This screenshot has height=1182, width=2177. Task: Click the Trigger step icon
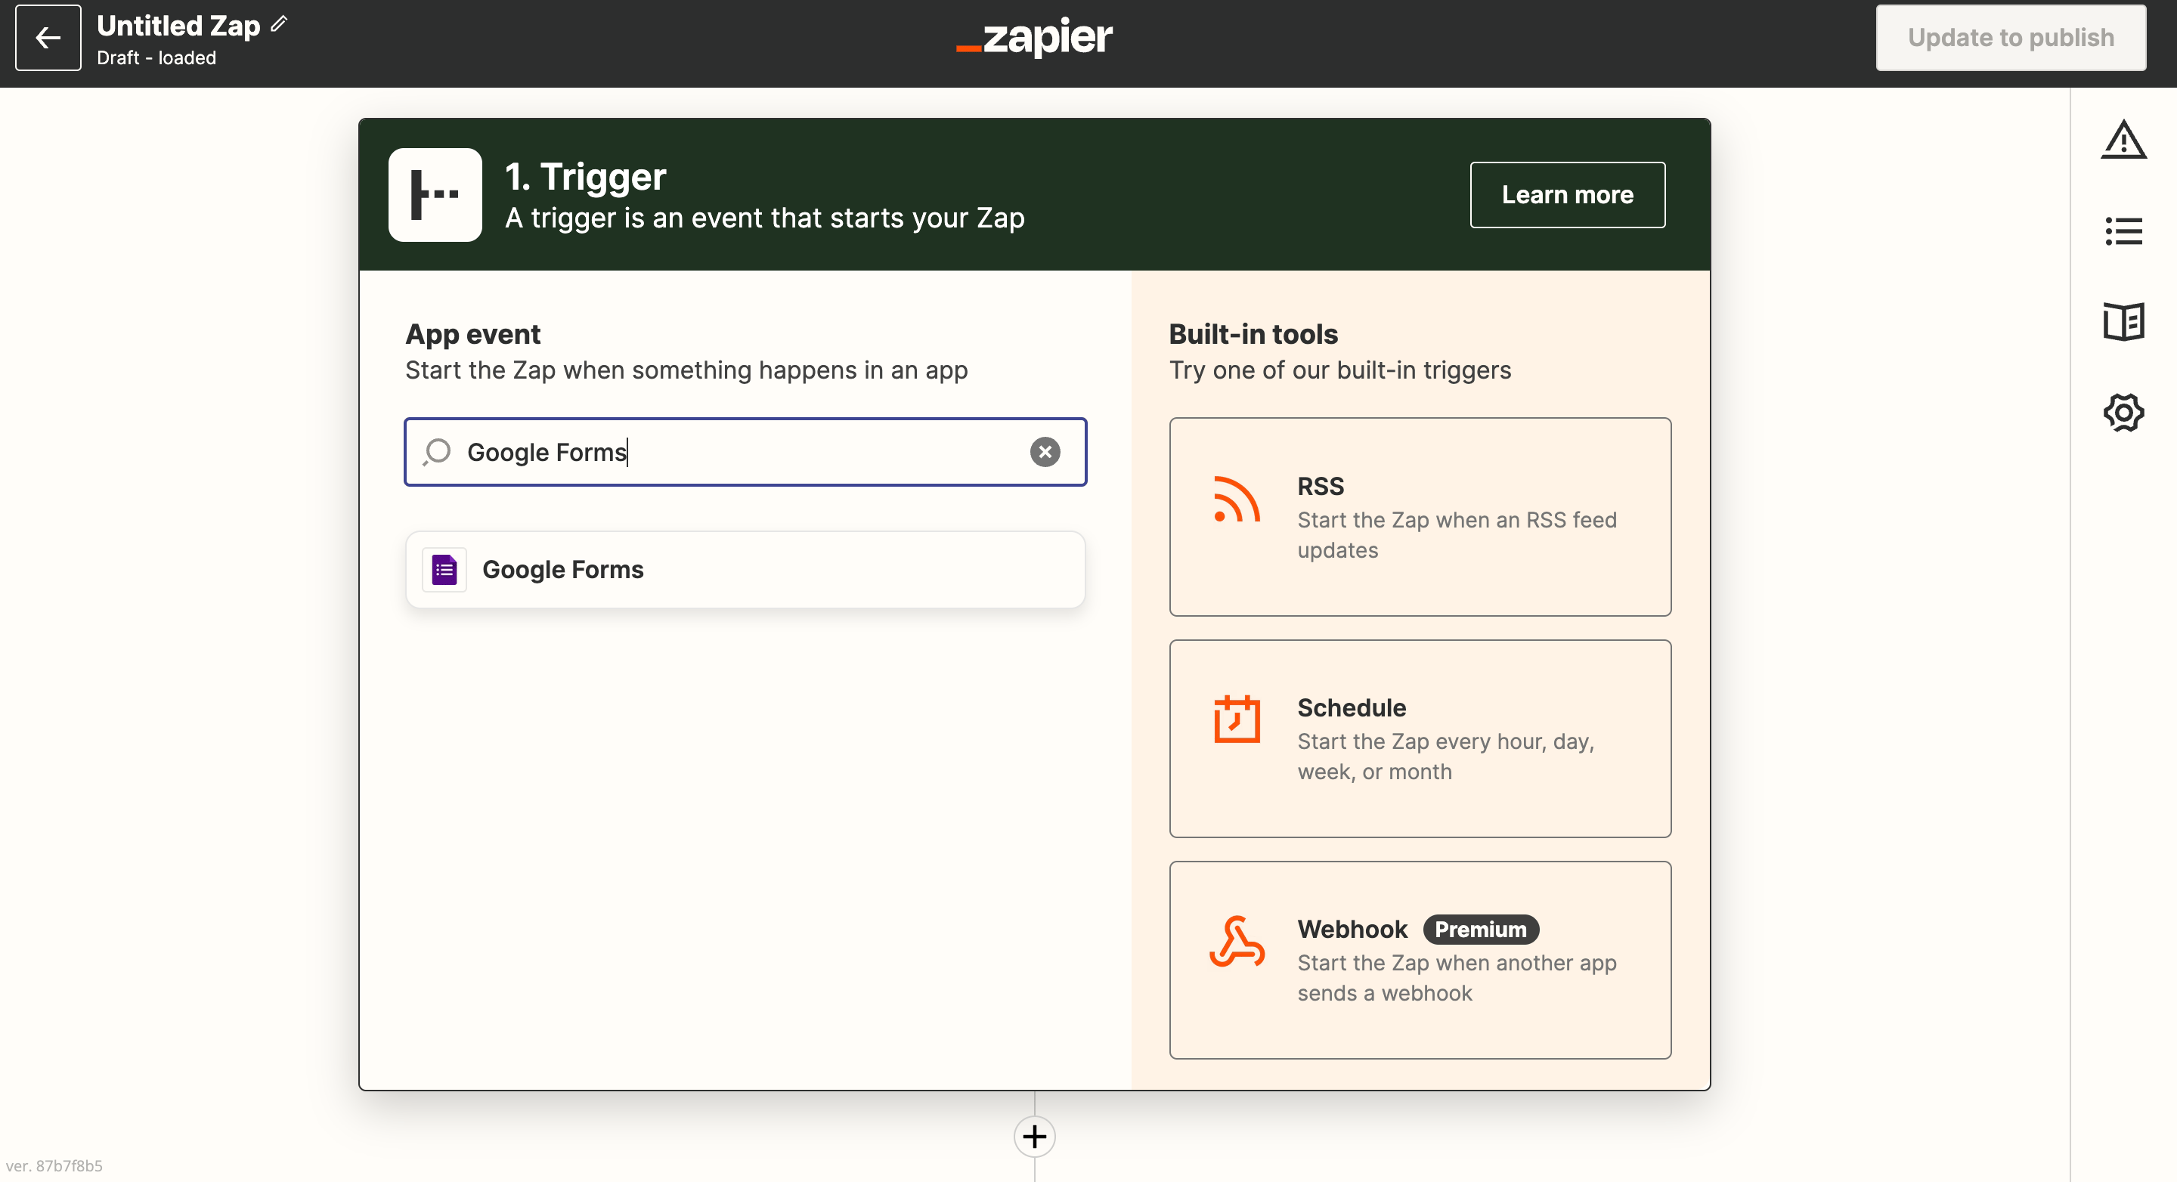pos(435,194)
